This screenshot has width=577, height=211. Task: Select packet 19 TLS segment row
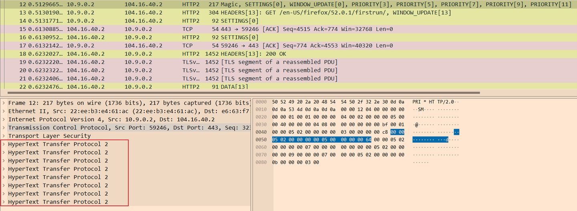pos(288,62)
